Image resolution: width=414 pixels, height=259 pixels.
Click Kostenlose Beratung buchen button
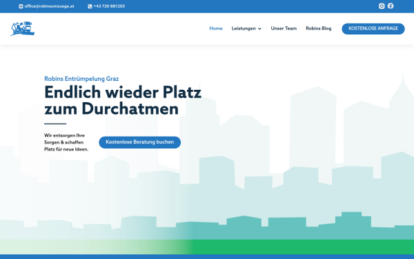coord(139,142)
